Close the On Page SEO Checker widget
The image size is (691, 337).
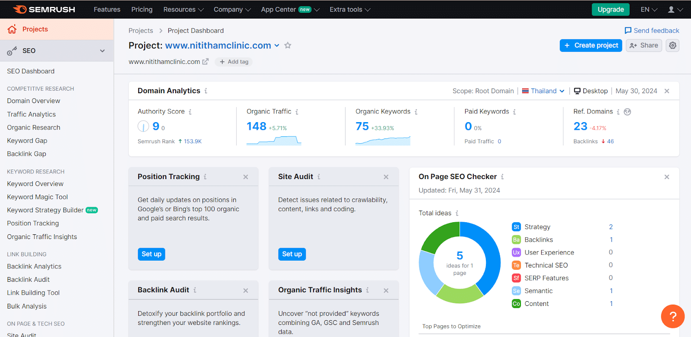pyautogui.click(x=667, y=177)
